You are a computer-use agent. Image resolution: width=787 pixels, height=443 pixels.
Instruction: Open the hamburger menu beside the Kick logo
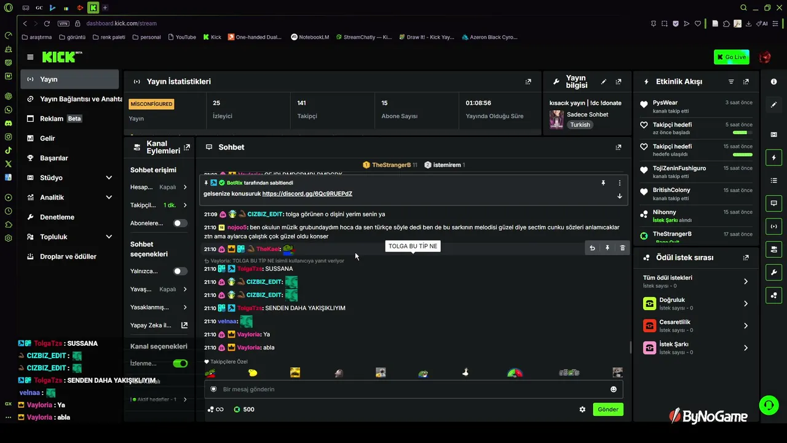pos(30,57)
